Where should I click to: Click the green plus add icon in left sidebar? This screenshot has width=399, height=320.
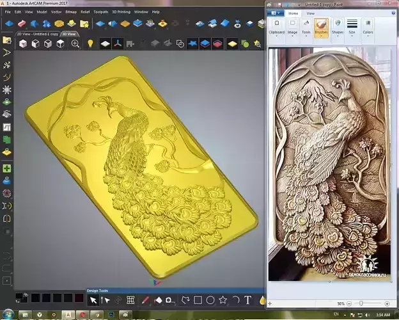click(7, 168)
